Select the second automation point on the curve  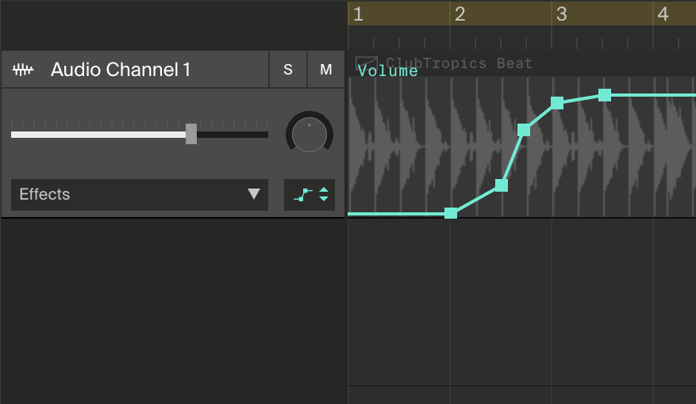click(x=502, y=185)
